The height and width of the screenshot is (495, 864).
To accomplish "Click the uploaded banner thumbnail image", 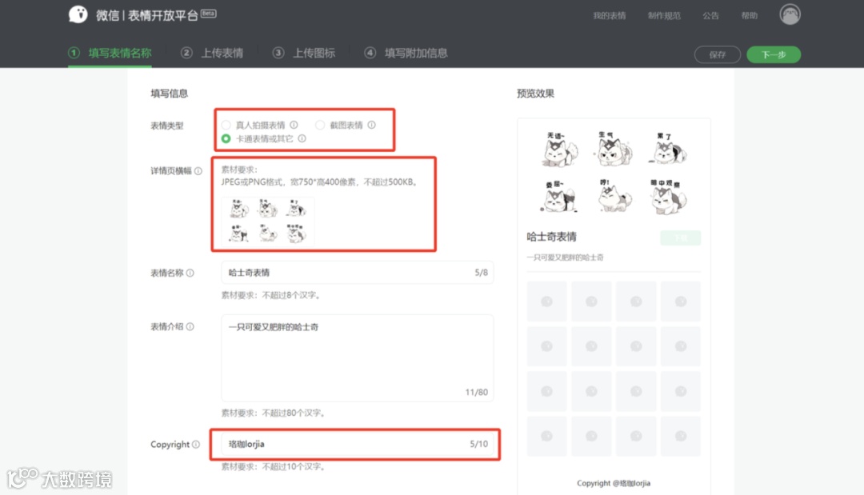I will [268, 221].
